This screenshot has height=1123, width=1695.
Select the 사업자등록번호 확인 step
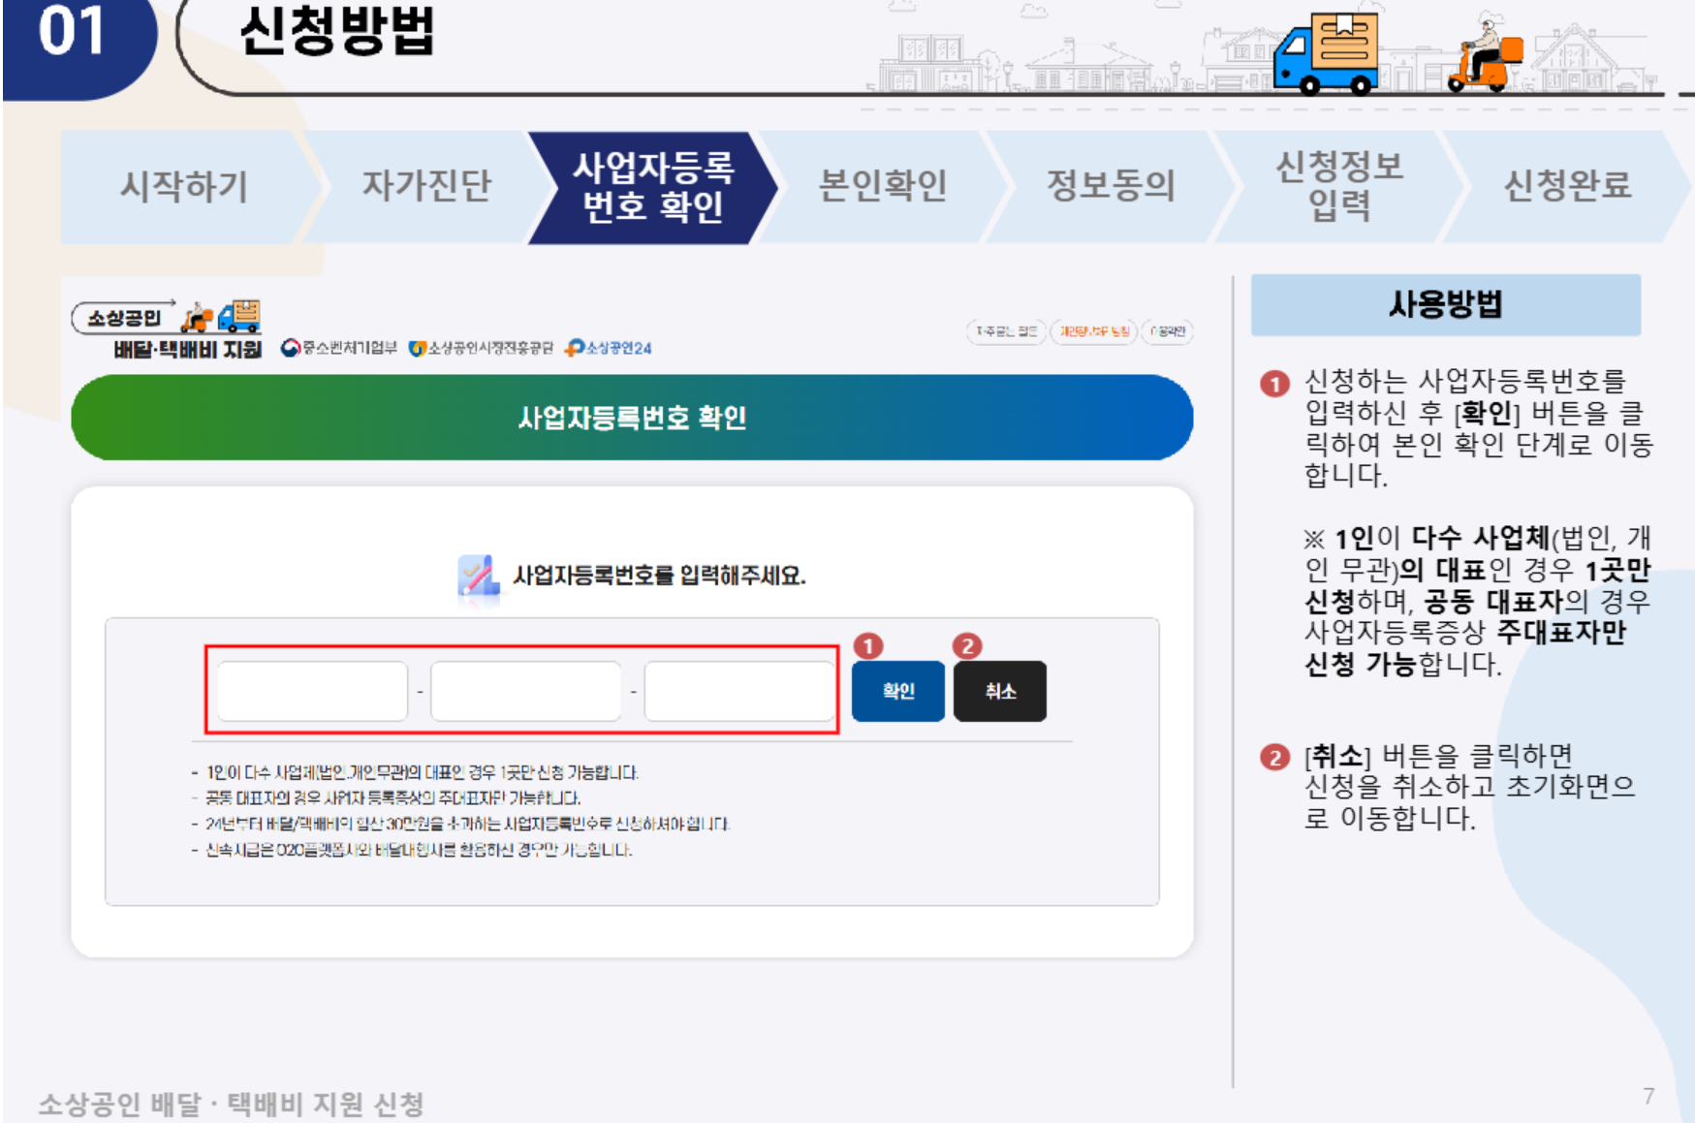[x=653, y=186]
